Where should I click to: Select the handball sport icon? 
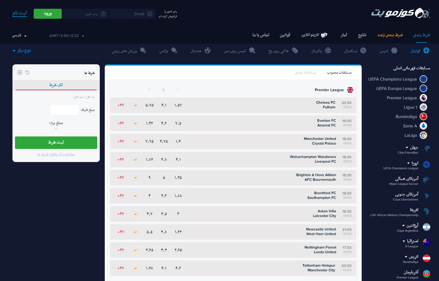tap(208, 51)
